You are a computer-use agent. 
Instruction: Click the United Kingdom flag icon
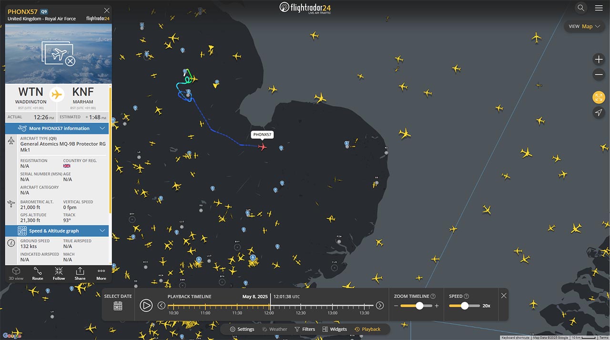click(x=67, y=166)
